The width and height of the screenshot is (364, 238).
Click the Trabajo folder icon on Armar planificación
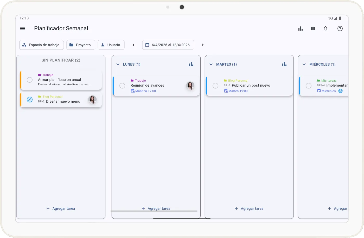coord(40,75)
